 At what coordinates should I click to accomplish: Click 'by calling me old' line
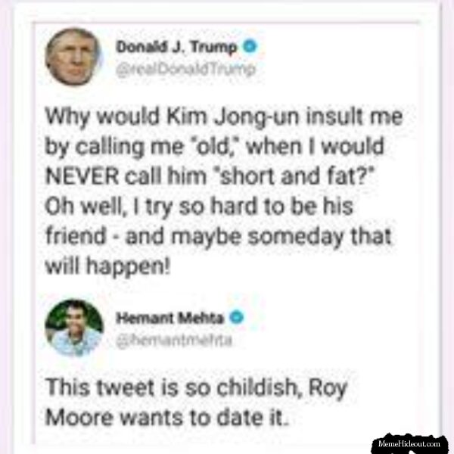pos(215,148)
